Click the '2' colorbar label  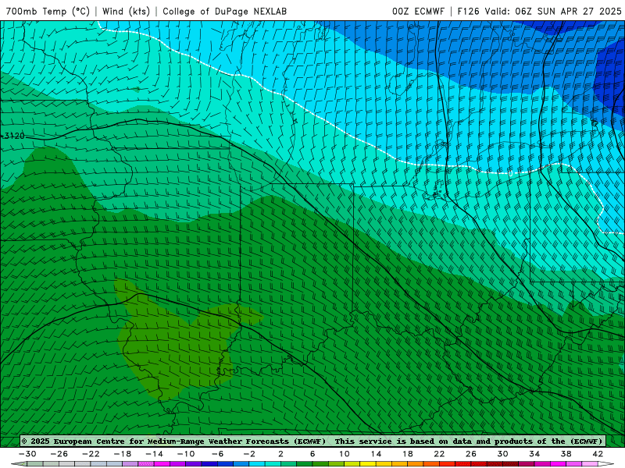tap(280, 454)
